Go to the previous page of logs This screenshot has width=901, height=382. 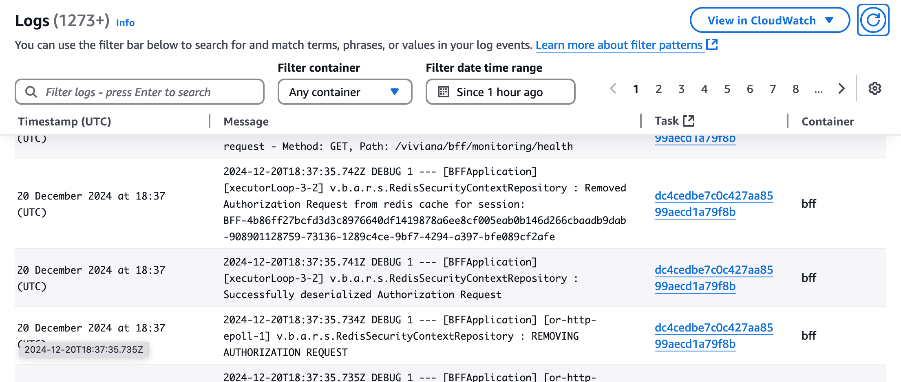[x=613, y=89]
